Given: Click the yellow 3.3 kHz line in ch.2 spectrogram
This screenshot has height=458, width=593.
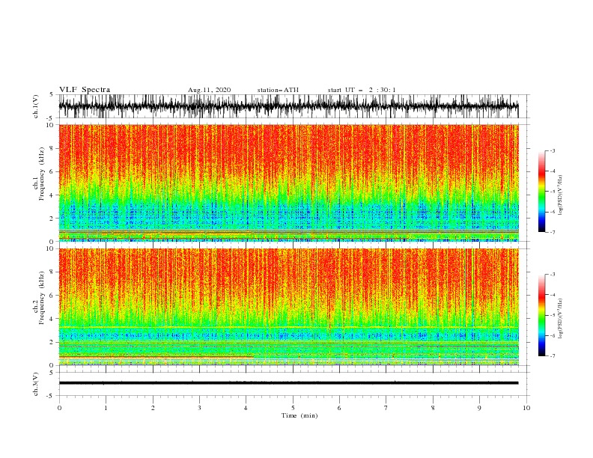Looking at the screenshot, I should 288,327.
